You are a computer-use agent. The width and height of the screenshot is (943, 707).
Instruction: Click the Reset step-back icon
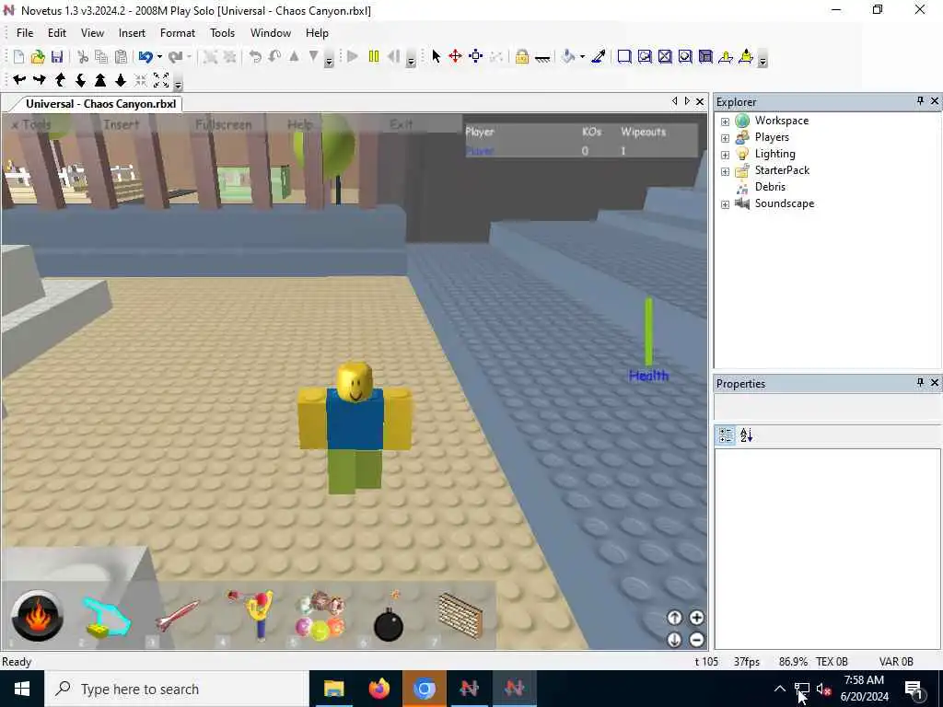(x=393, y=56)
